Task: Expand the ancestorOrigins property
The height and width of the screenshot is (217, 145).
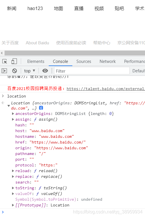Action: (x=13, y=114)
